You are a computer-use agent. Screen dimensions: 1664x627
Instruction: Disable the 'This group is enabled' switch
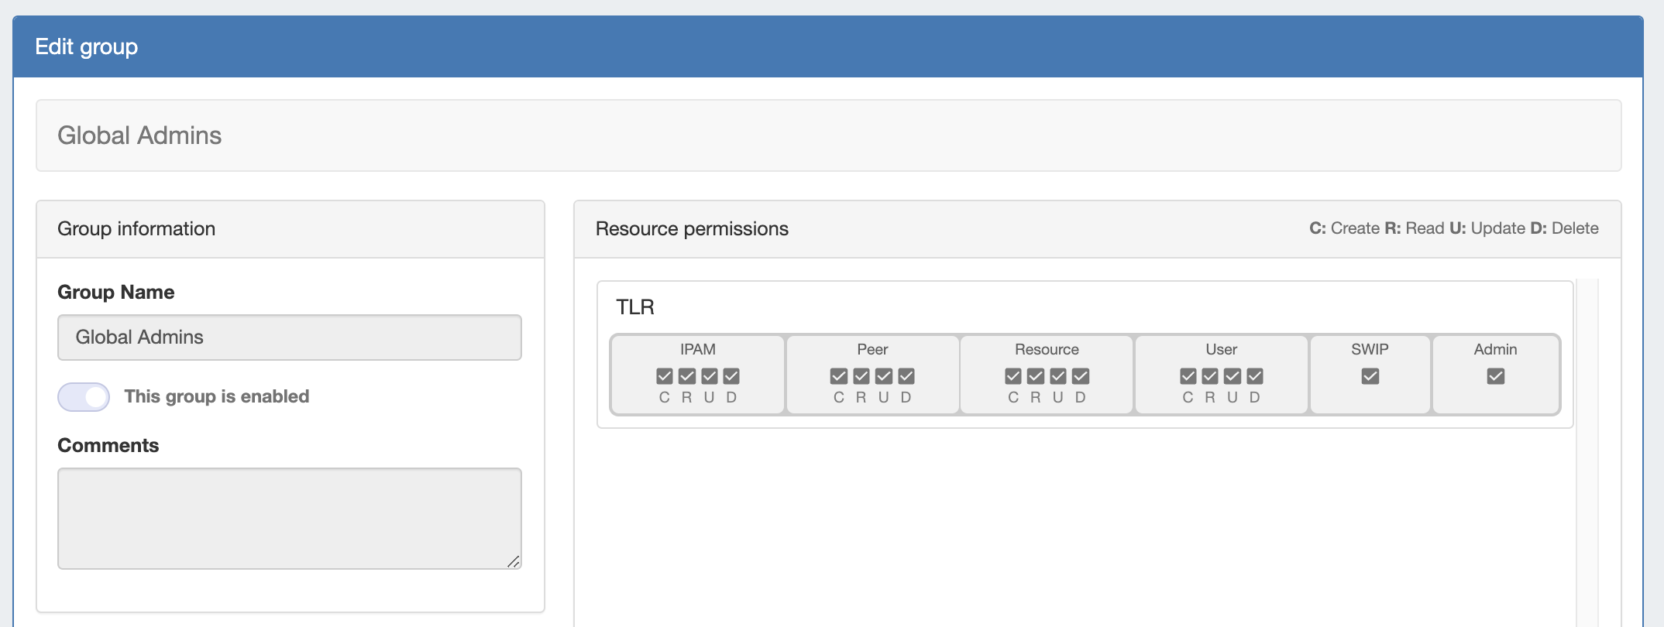pyautogui.click(x=84, y=397)
